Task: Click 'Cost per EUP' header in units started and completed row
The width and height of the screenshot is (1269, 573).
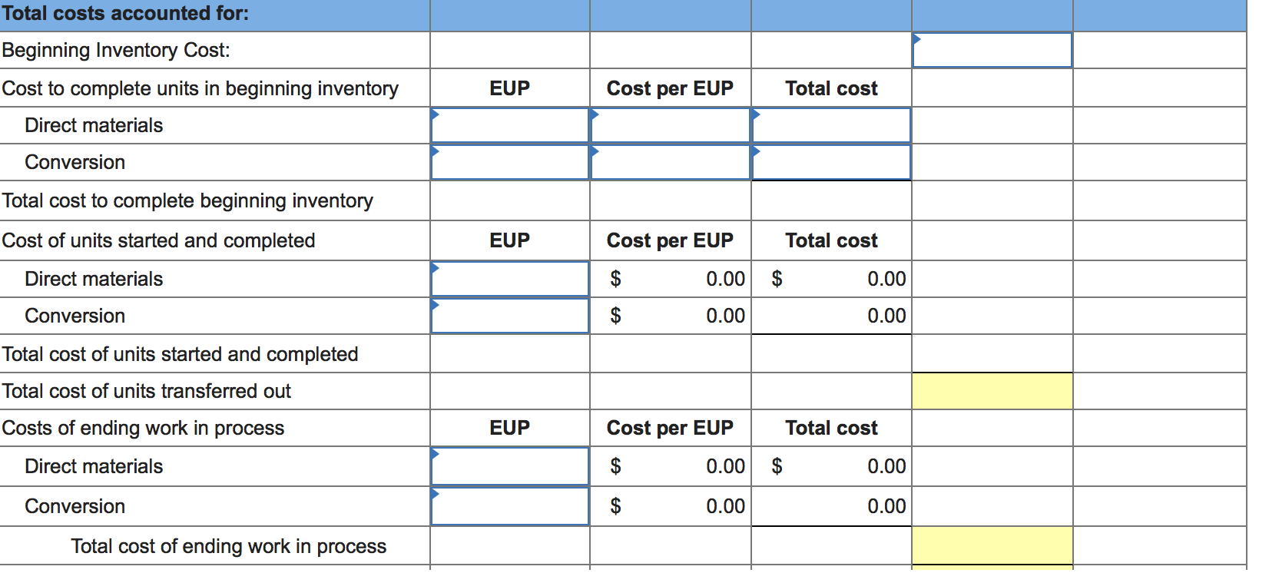Action: point(670,240)
